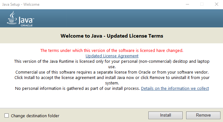Click the blue header banner area
Screen dimensions: 223x122
tap(111, 18)
